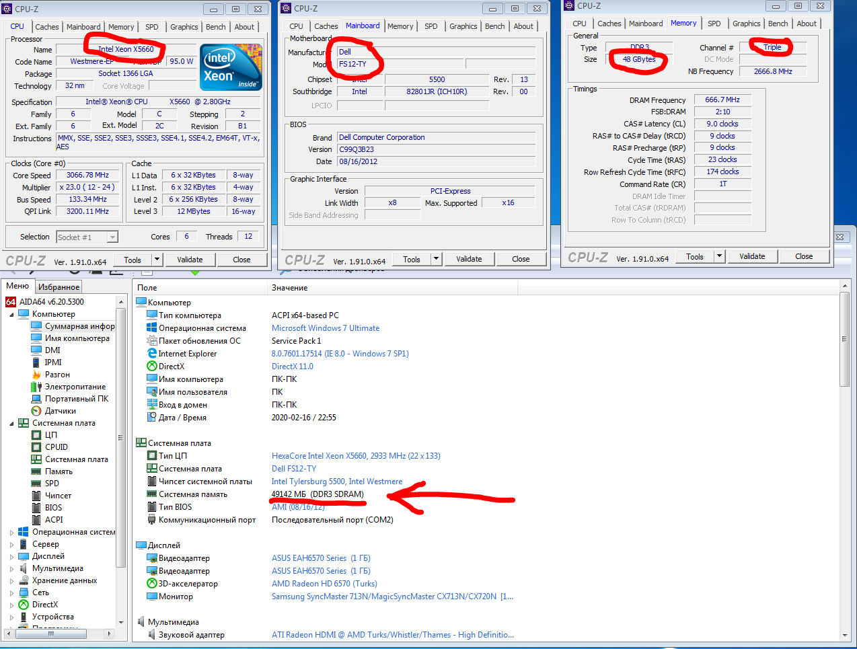
Task: Collapse the Системная плата tree node
Action: [11, 424]
